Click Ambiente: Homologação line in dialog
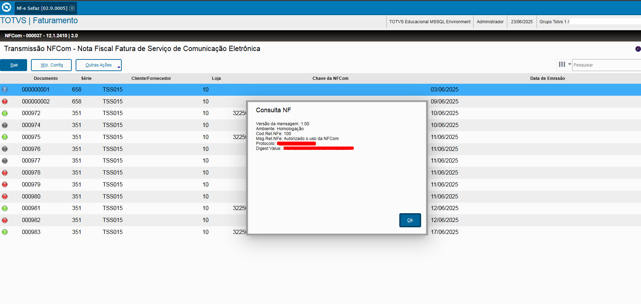 pyautogui.click(x=280, y=129)
